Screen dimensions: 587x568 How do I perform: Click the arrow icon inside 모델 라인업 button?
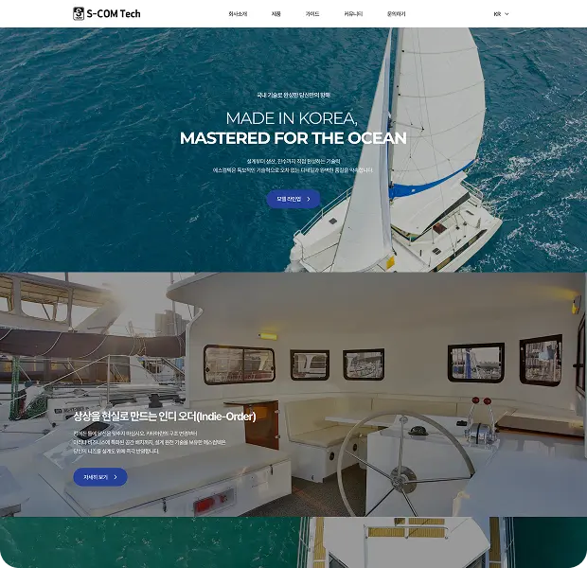click(309, 199)
